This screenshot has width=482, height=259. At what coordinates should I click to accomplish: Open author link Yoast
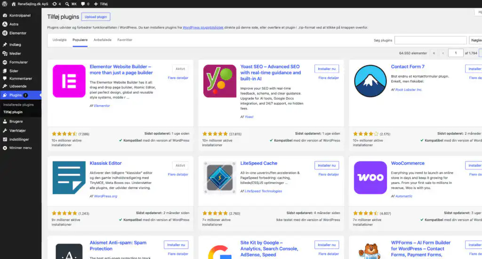(249, 117)
